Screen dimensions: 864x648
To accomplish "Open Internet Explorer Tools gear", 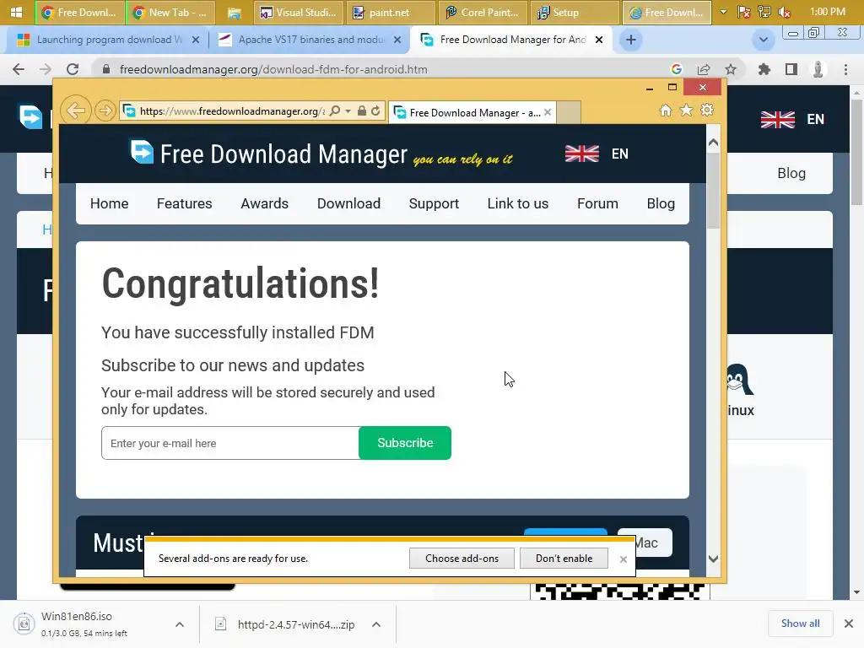I will point(707,111).
